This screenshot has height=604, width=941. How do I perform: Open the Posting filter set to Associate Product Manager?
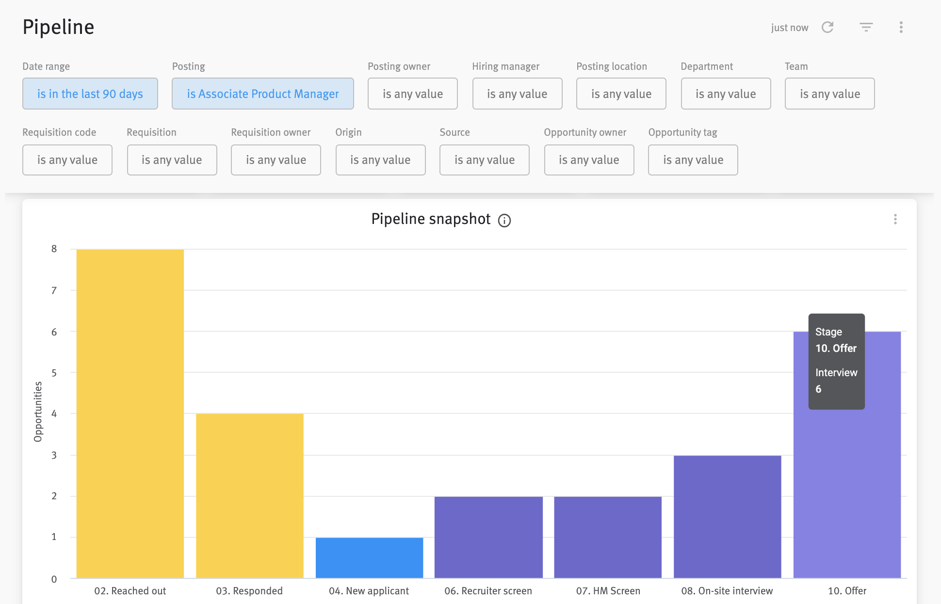click(x=262, y=94)
